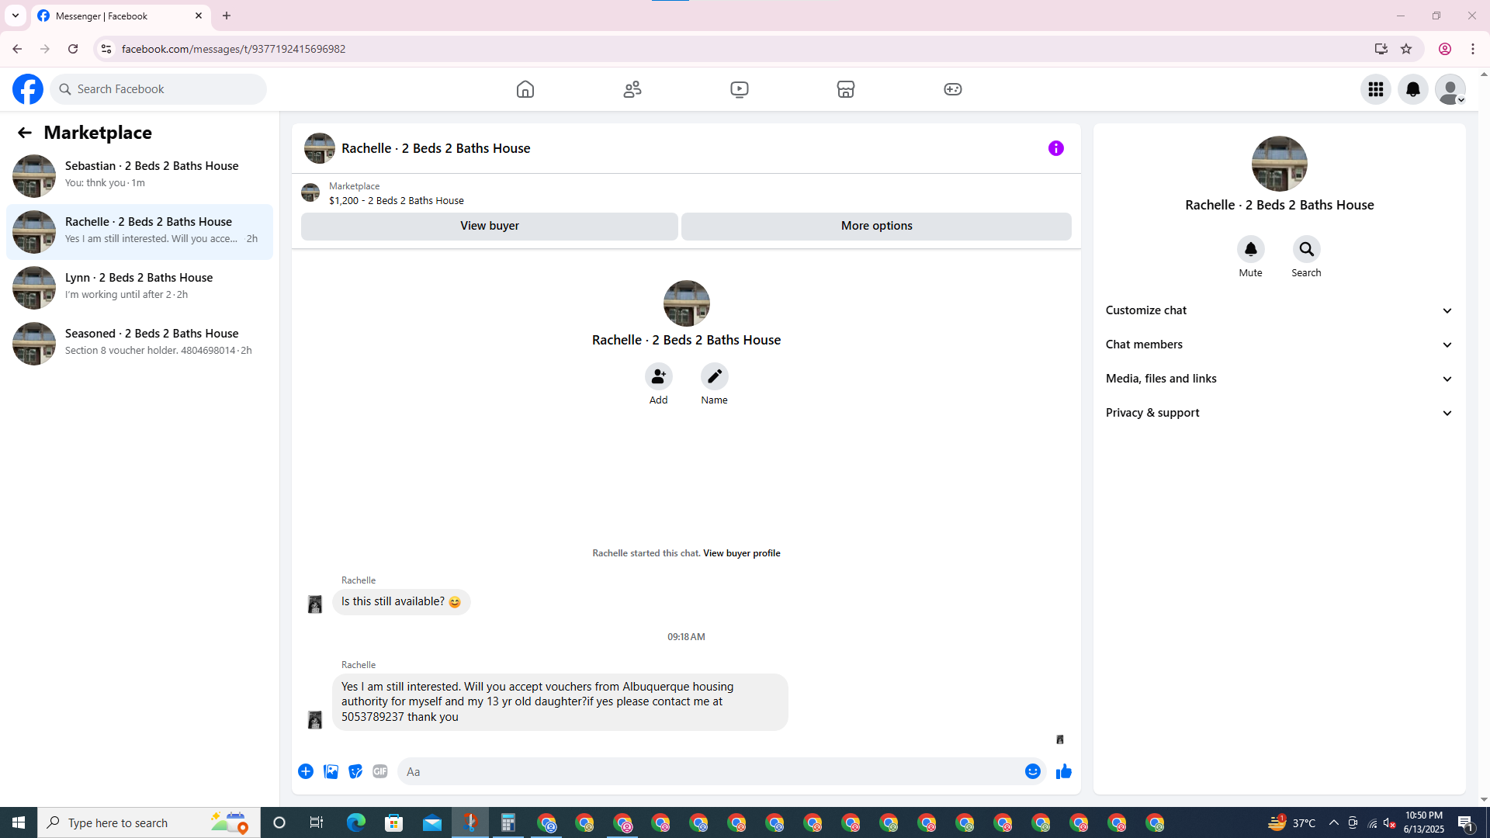Attach a photo file in composer
This screenshot has height=838, width=1490.
click(331, 771)
